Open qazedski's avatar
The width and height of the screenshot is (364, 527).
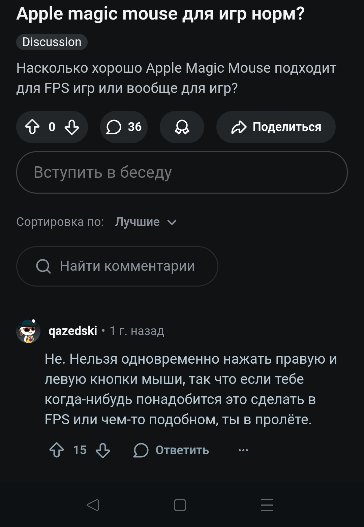pyautogui.click(x=28, y=331)
